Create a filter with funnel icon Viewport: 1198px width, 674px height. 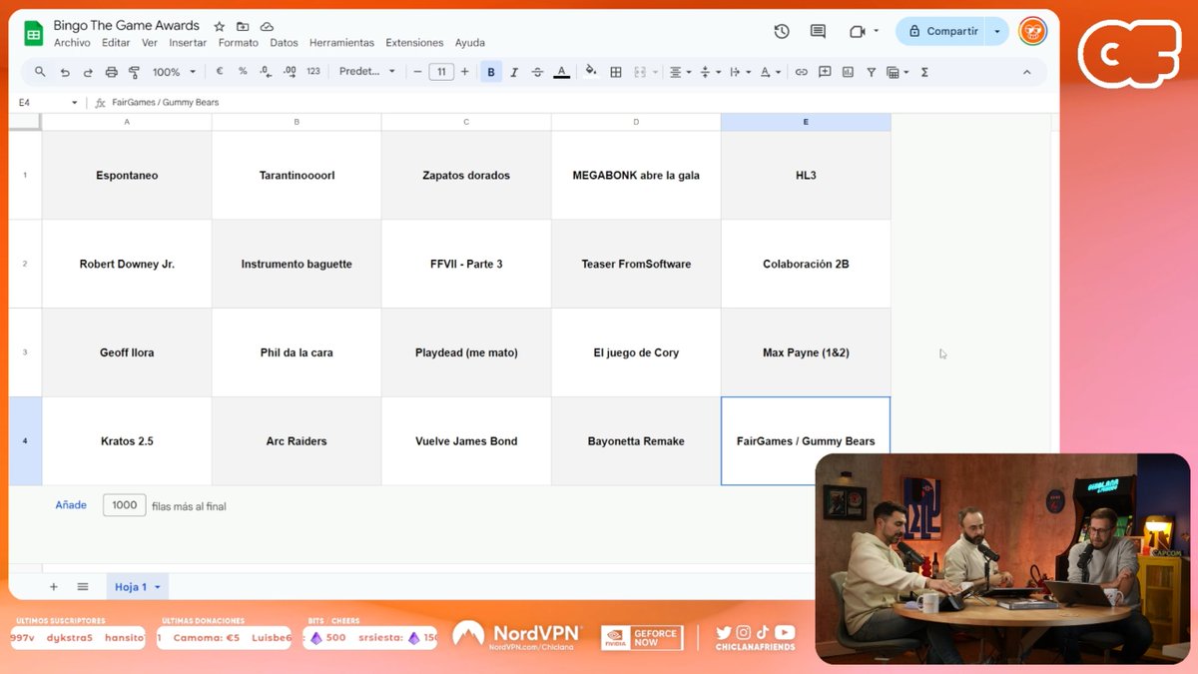coord(871,72)
